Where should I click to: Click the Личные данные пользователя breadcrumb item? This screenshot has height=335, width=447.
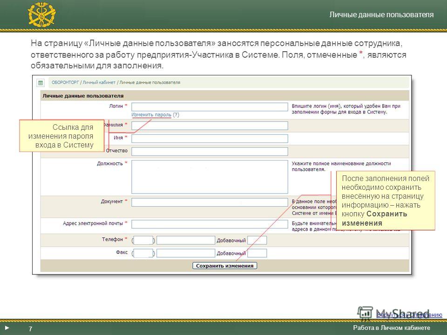149,82
